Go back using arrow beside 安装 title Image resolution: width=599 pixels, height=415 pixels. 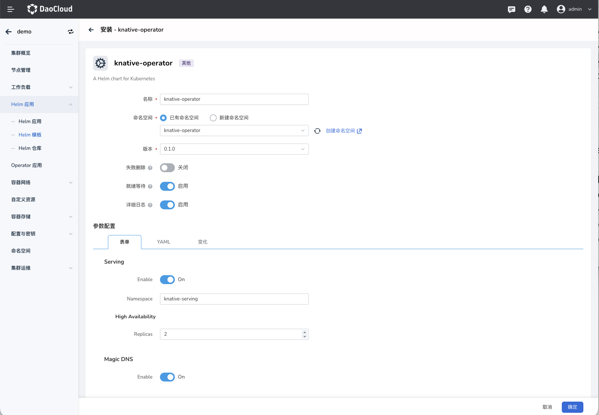[x=91, y=30]
